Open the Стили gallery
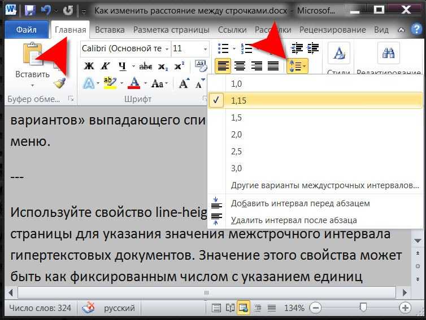Image resolution: width=426 pixels, height=320 pixels. [338, 52]
